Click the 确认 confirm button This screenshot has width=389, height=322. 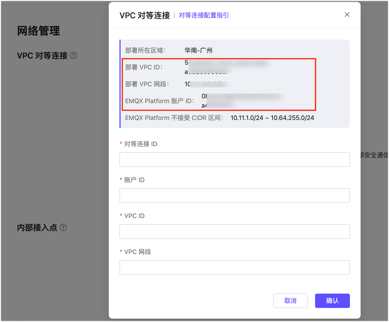point(332,301)
